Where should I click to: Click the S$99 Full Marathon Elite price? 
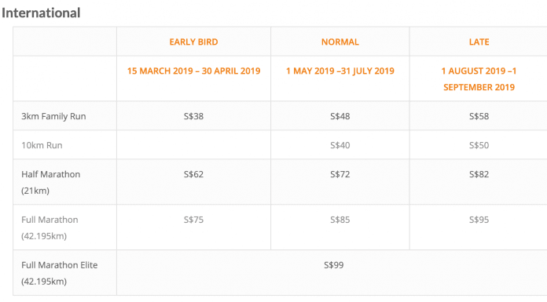tap(334, 265)
